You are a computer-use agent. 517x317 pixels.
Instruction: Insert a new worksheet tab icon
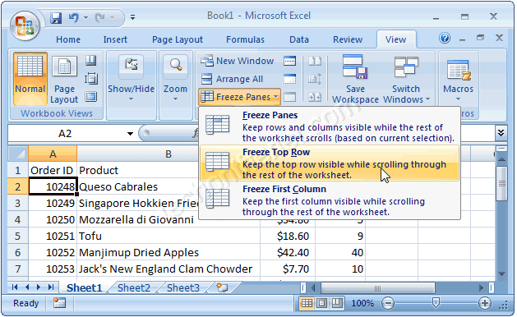222,287
